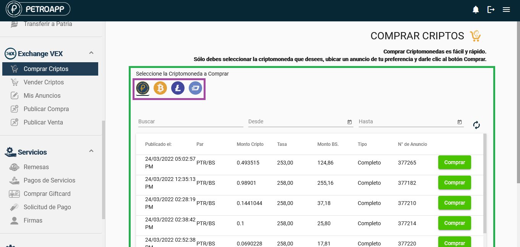Select the Bitcoin cryptocurrency icon
Image resolution: width=520 pixels, height=247 pixels.
160,89
